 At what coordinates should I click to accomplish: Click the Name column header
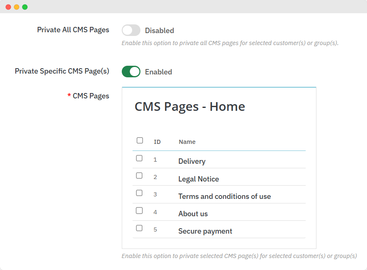coord(187,142)
